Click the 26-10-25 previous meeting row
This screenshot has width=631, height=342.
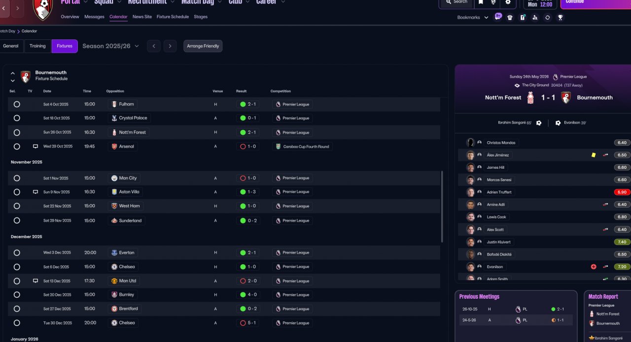(516, 309)
